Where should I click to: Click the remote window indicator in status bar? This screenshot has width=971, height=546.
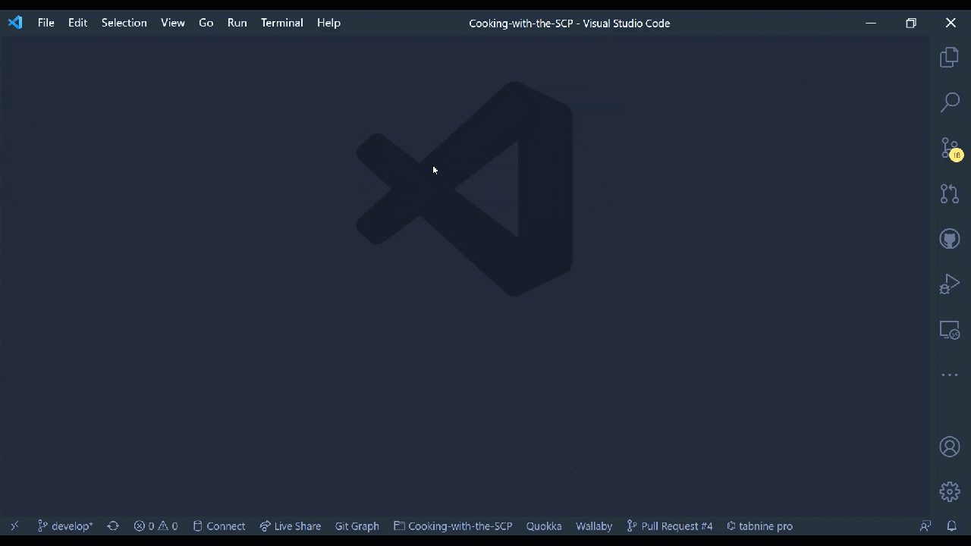pos(14,526)
